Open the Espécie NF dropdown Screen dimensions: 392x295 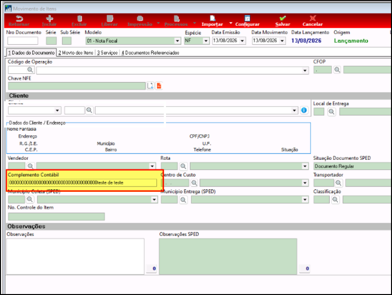[x=206, y=41]
